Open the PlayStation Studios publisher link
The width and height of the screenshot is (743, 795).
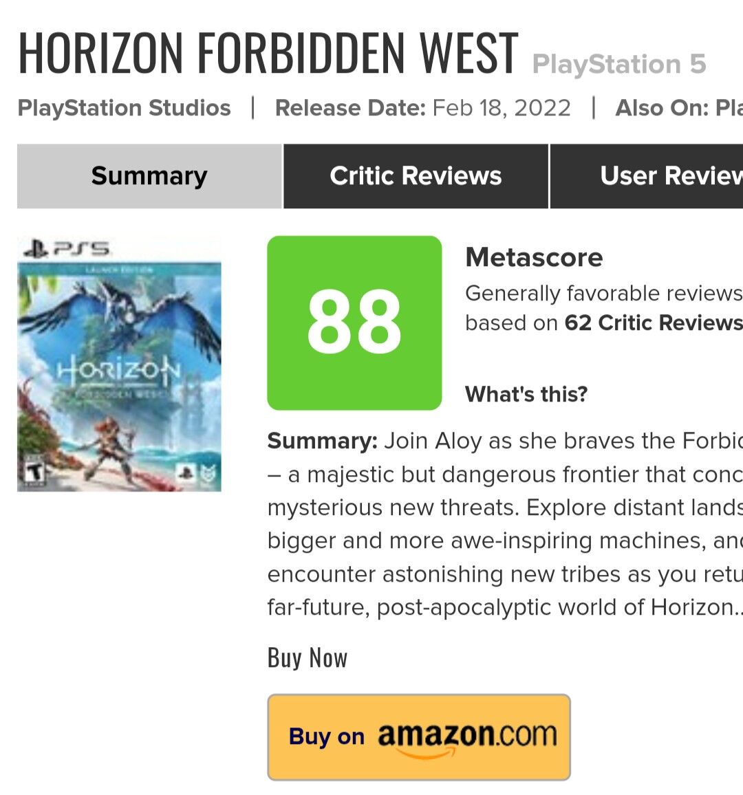(x=124, y=108)
